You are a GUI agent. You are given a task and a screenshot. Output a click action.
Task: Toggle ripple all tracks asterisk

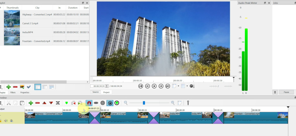[x=110, y=103]
